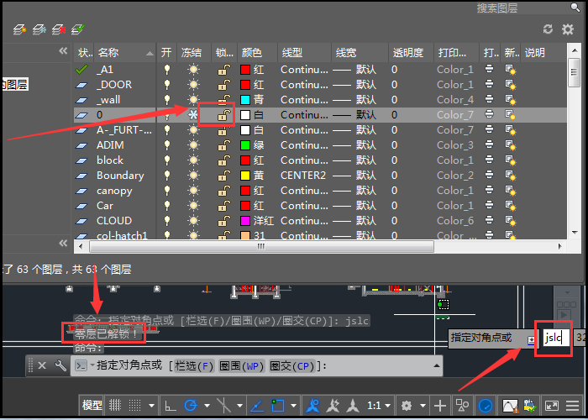Click the 冻结 column header

click(193, 53)
